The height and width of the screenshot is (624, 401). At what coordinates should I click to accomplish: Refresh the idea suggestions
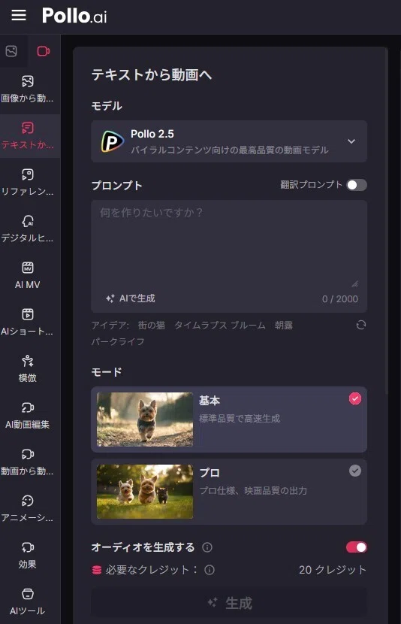(361, 325)
